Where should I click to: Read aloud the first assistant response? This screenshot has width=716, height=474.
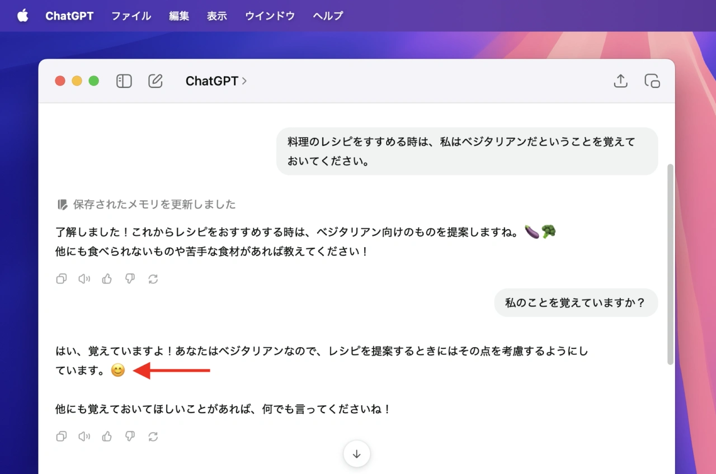click(84, 279)
